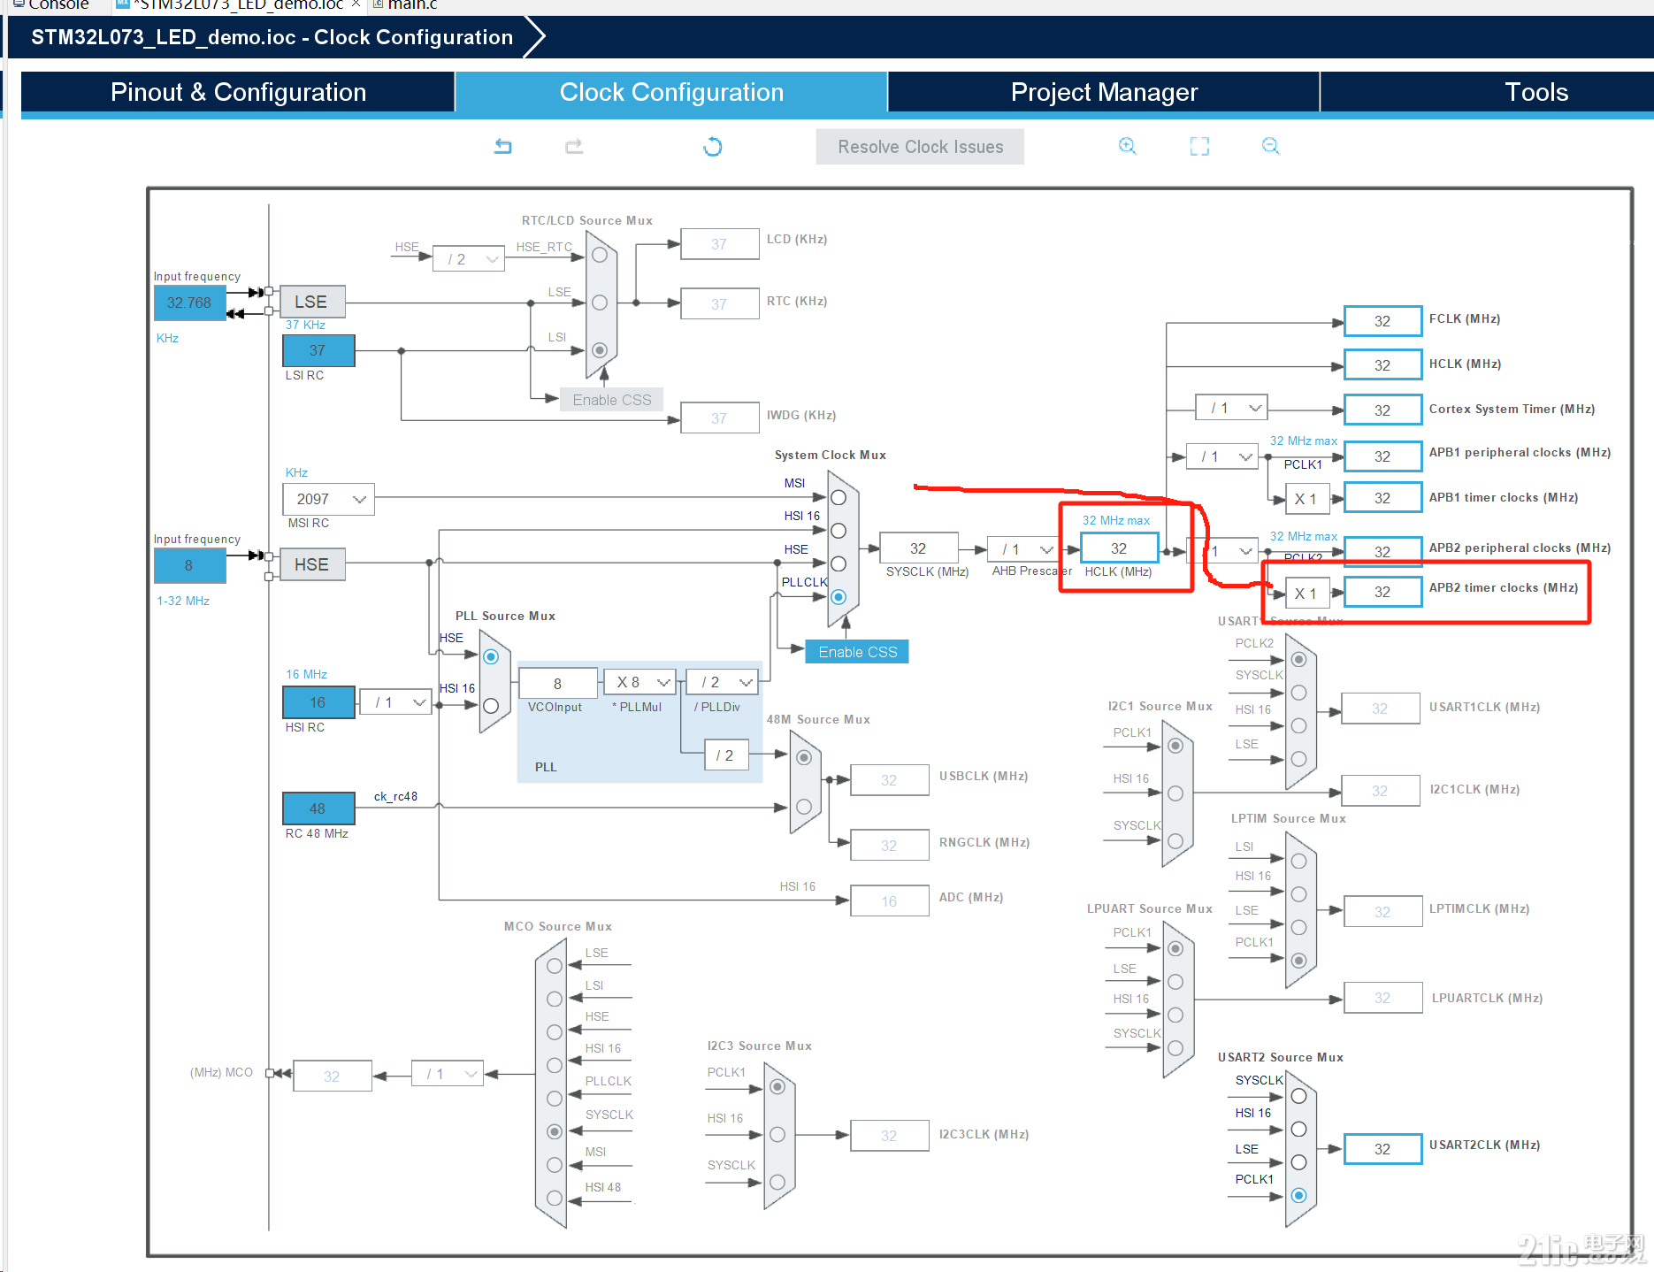Select LSI in RTC/LCD Source Mux
The width and height of the screenshot is (1654, 1272).
coord(600,349)
